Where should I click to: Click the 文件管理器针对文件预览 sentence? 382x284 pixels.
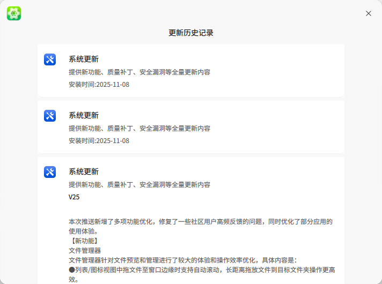tap(183, 260)
